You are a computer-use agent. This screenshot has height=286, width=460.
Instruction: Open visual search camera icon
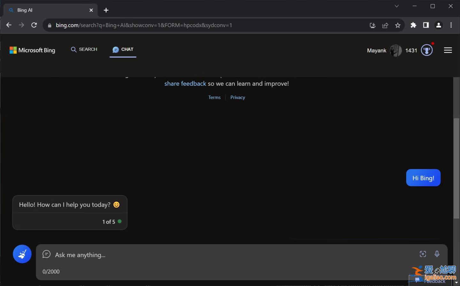pyautogui.click(x=423, y=254)
